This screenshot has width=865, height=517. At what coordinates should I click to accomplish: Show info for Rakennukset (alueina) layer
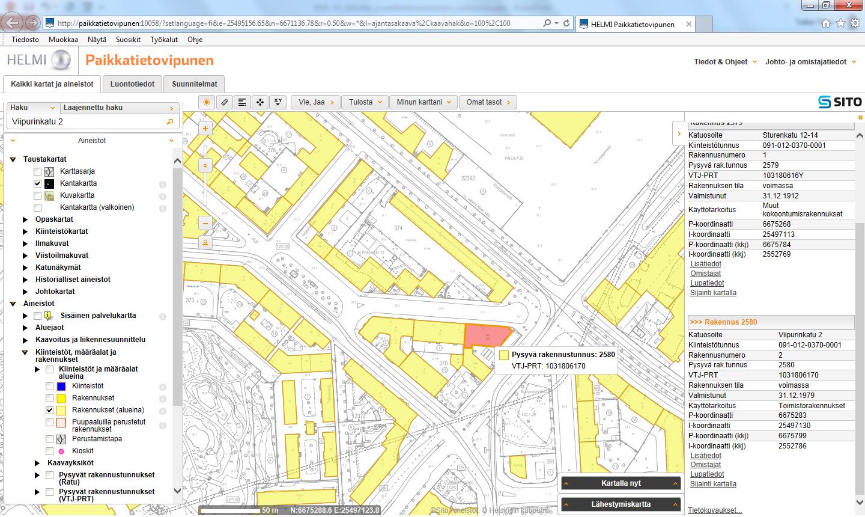point(162,411)
